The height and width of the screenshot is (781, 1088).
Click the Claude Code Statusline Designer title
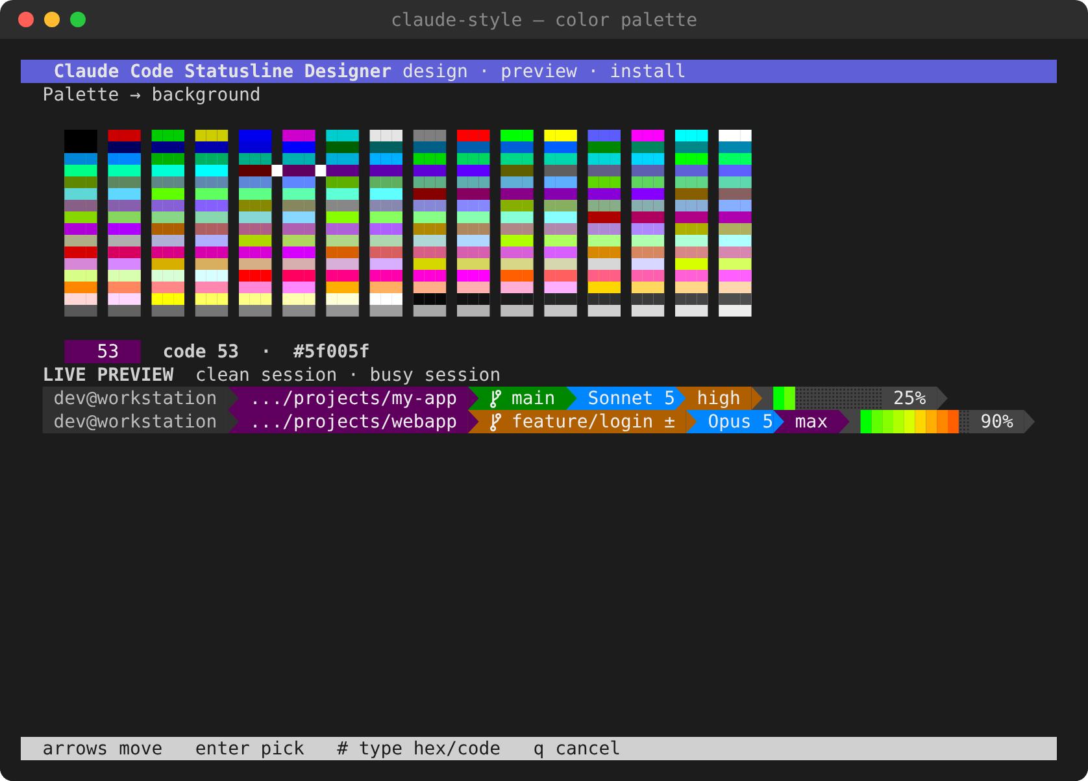point(223,71)
